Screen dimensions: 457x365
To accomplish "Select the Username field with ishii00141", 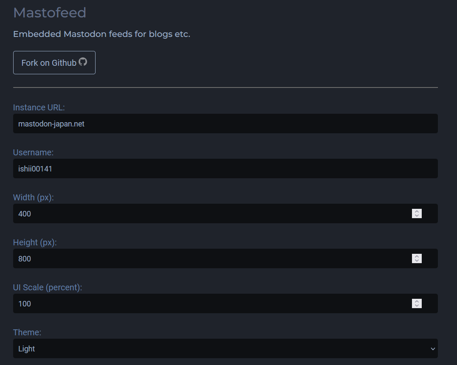I will [x=225, y=168].
